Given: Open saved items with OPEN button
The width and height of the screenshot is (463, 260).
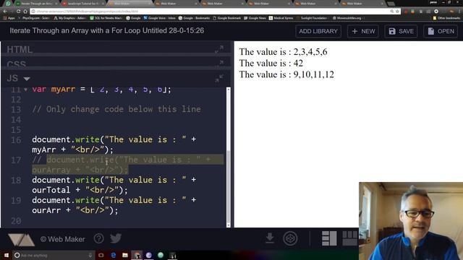Looking at the screenshot, I should click(441, 31).
